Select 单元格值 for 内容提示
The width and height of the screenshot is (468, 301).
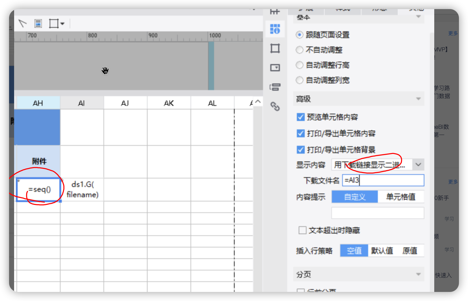(401, 197)
